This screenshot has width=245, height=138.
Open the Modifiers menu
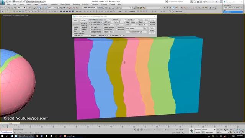pyautogui.click(x=44, y=5)
